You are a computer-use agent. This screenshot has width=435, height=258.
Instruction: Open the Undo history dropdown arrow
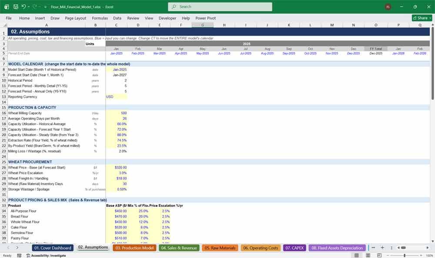(x=29, y=7)
